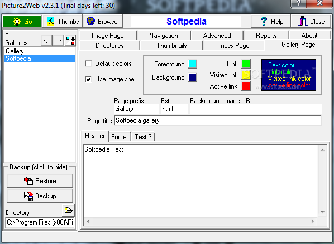Viewport: 334px width, 244px height.
Task: Pick the cyan Foreground color swatch
Action: (192, 64)
